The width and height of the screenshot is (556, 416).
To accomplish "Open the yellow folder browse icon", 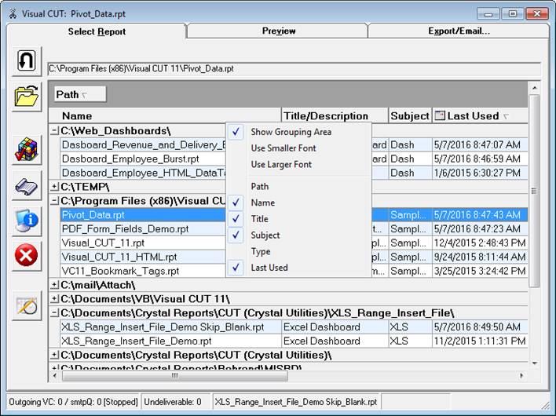I will click(27, 97).
